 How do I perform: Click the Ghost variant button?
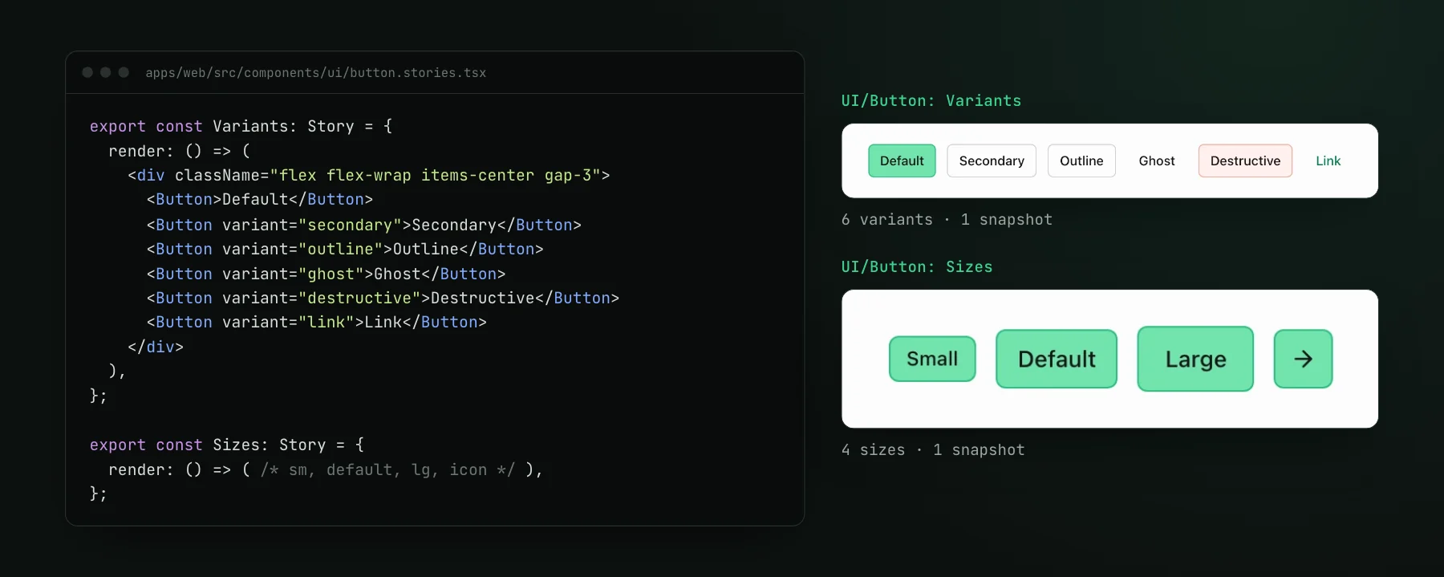coord(1157,161)
